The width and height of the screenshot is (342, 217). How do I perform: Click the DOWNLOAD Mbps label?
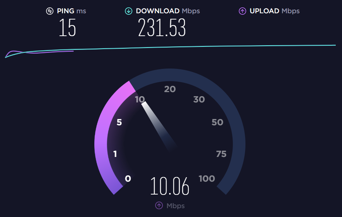168,11
